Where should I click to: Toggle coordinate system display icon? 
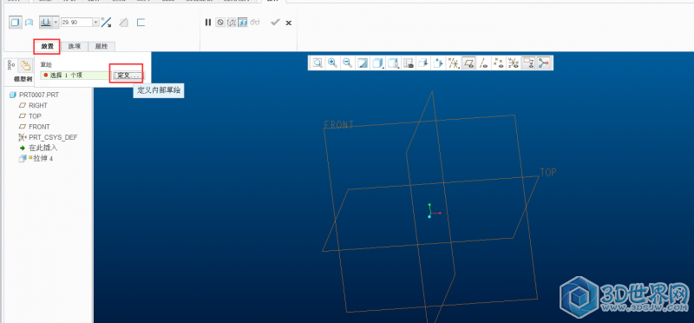coord(514,63)
